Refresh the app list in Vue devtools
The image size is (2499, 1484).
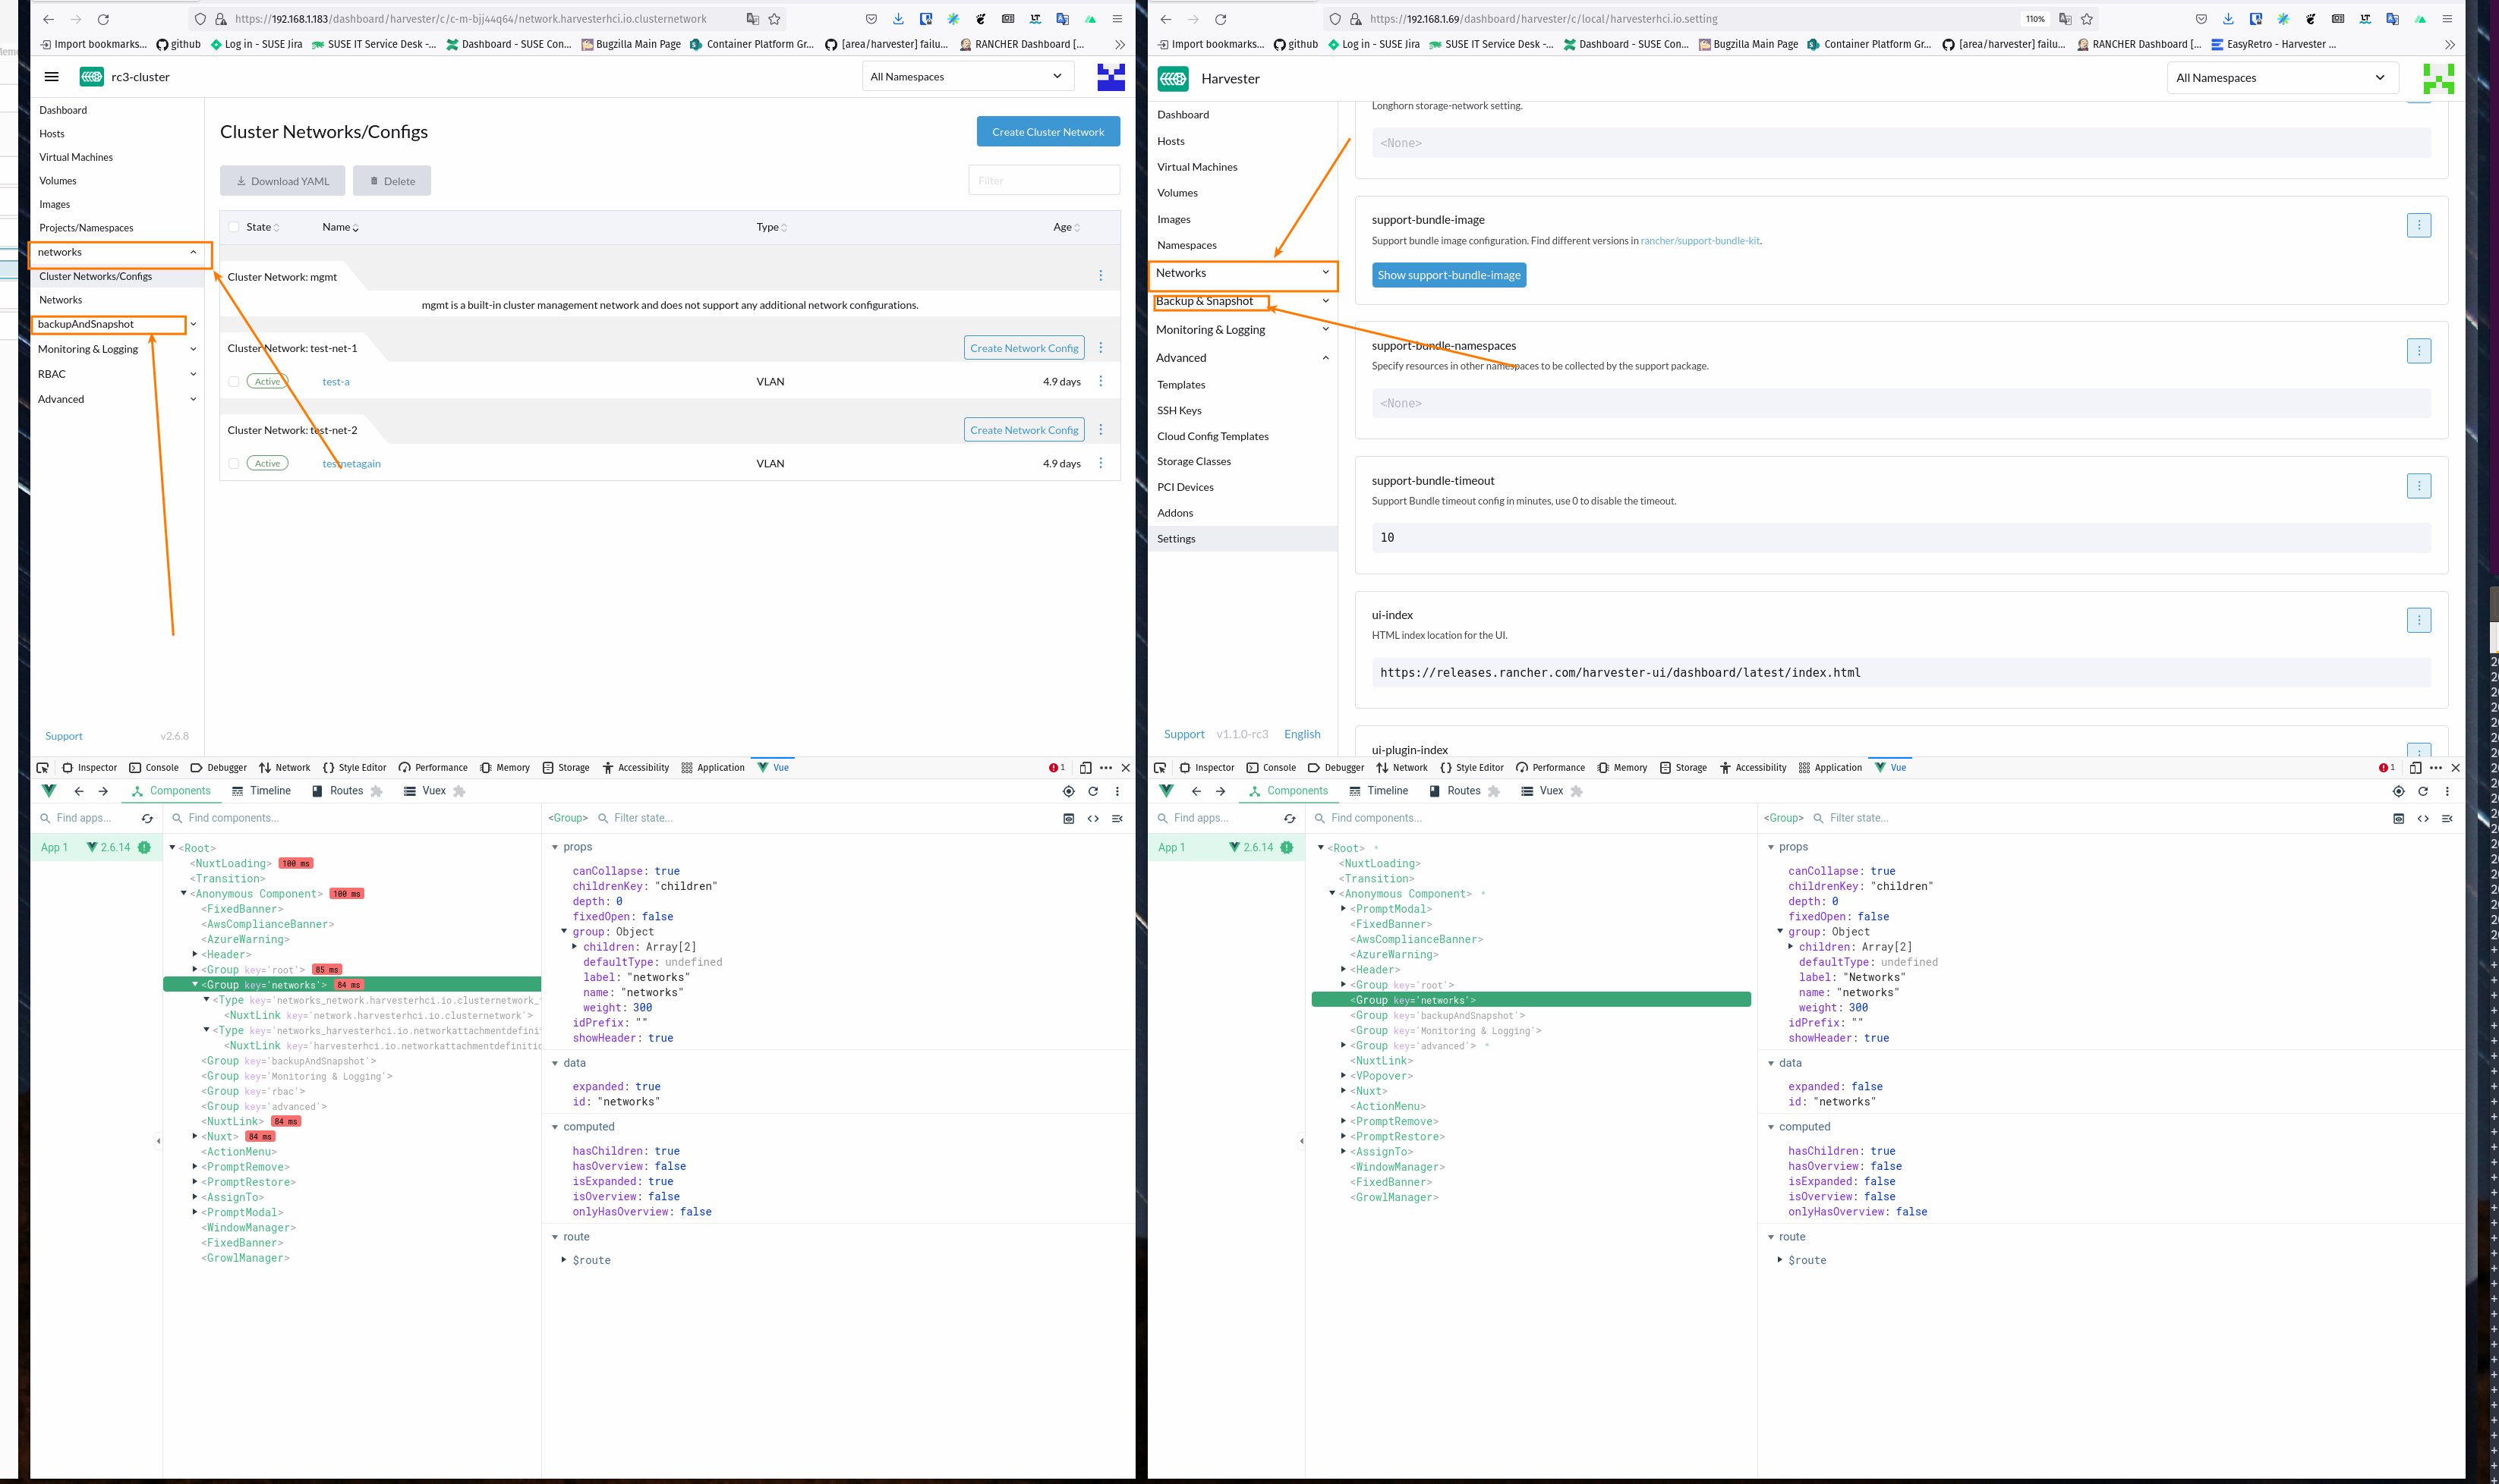[x=147, y=817]
